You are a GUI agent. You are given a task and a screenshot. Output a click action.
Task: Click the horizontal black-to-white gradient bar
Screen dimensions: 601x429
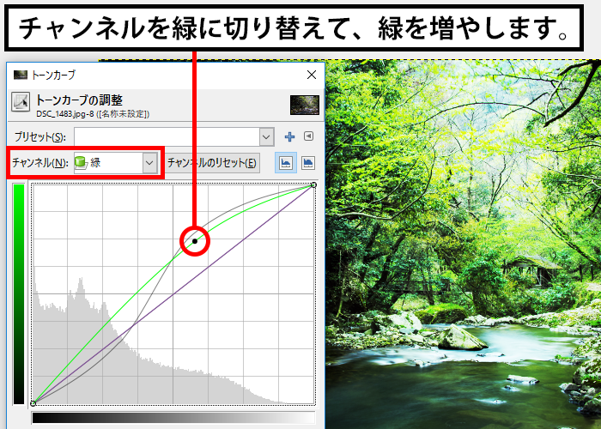[x=173, y=418]
